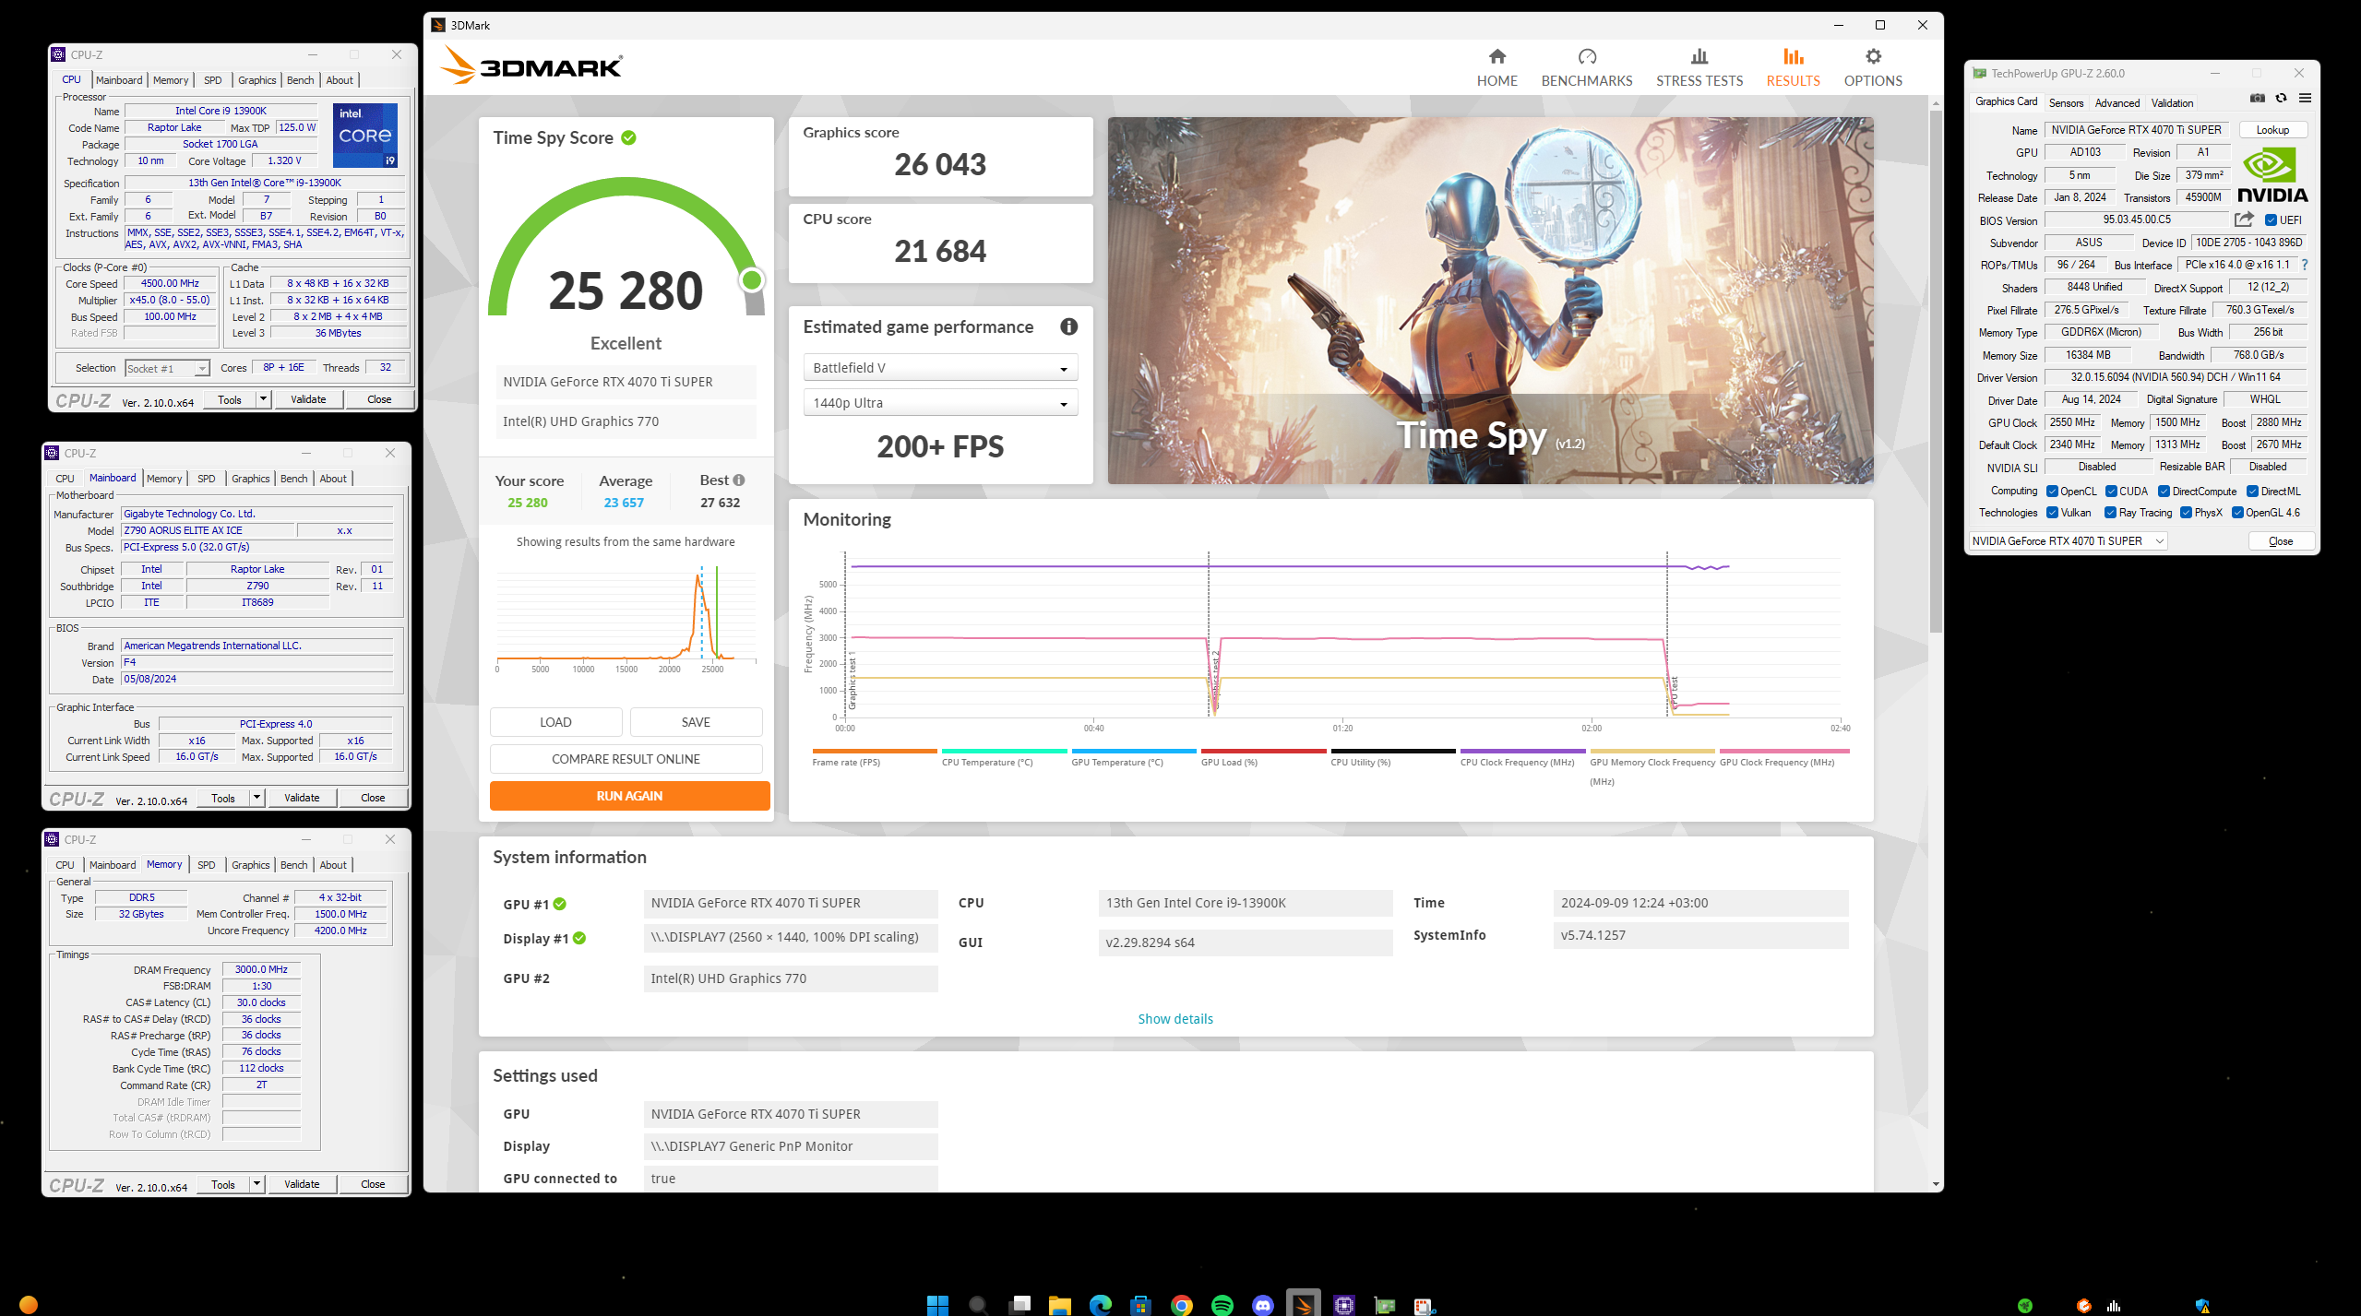Open the GPU selector dropdown in GPU-Z

[x=2068, y=540]
